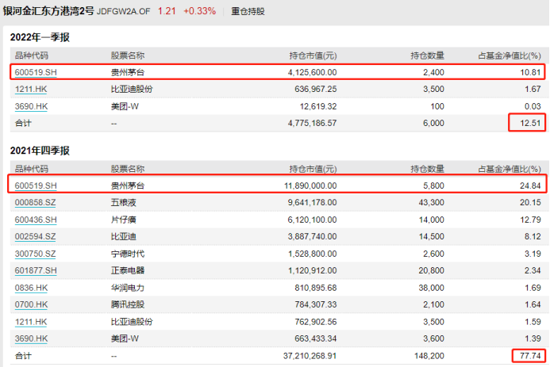The width and height of the screenshot is (550, 367).
Task: Click the 600519.SH link in 2021年四季报
Action: 34,185
